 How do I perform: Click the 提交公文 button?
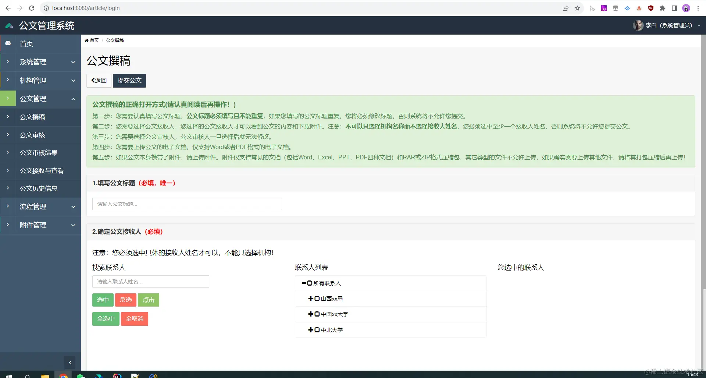[x=129, y=80]
